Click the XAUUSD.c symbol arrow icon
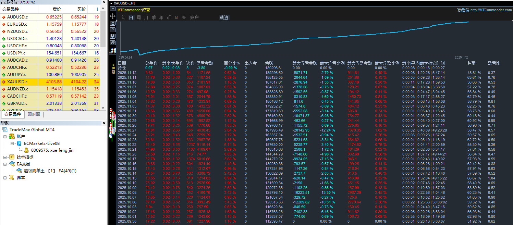Image resolution: width=513 pixels, height=225 pixels. pyautogui.click(x=3, y=82)
